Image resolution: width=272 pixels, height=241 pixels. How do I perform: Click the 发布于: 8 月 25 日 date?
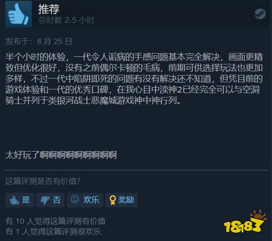39,41
